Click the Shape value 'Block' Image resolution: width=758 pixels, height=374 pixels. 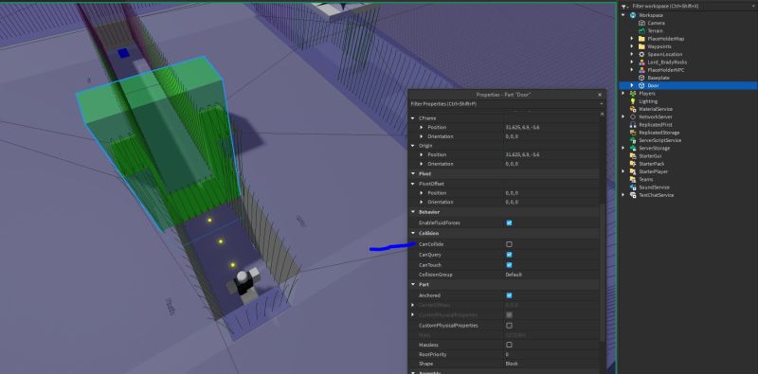point(512,364)
